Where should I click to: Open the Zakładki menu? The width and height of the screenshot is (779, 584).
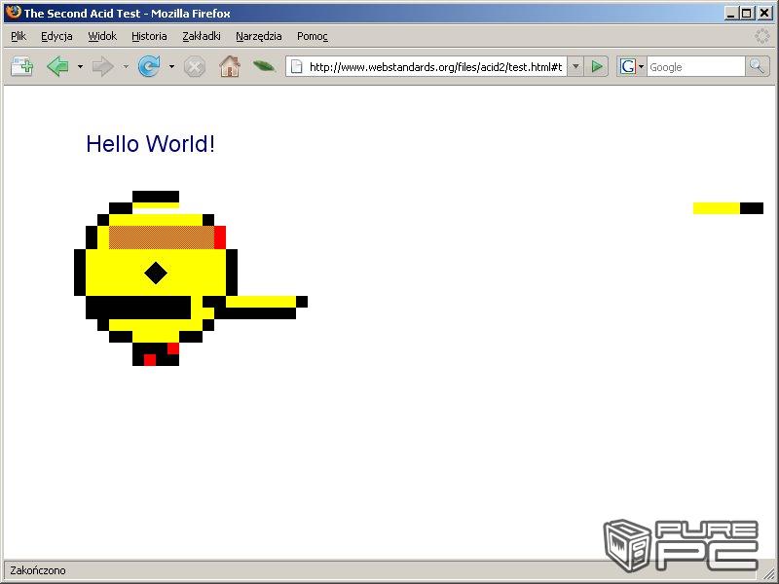(x=202, y=36)
